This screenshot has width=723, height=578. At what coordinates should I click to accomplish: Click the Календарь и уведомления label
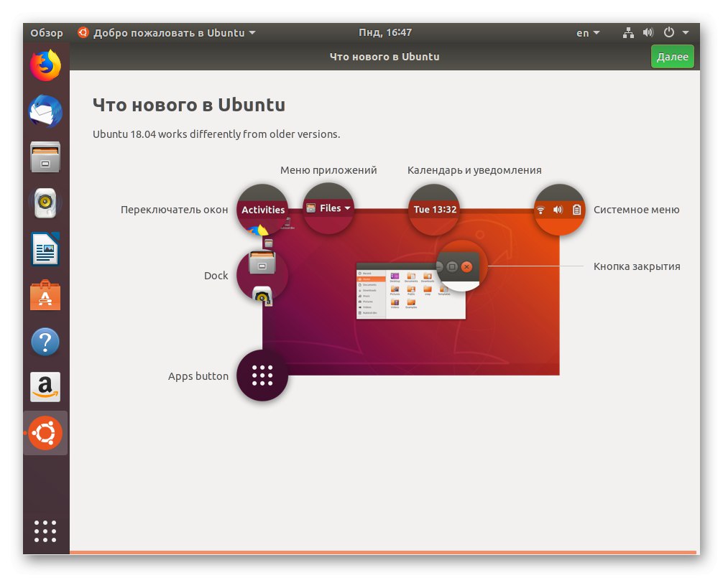474,170
